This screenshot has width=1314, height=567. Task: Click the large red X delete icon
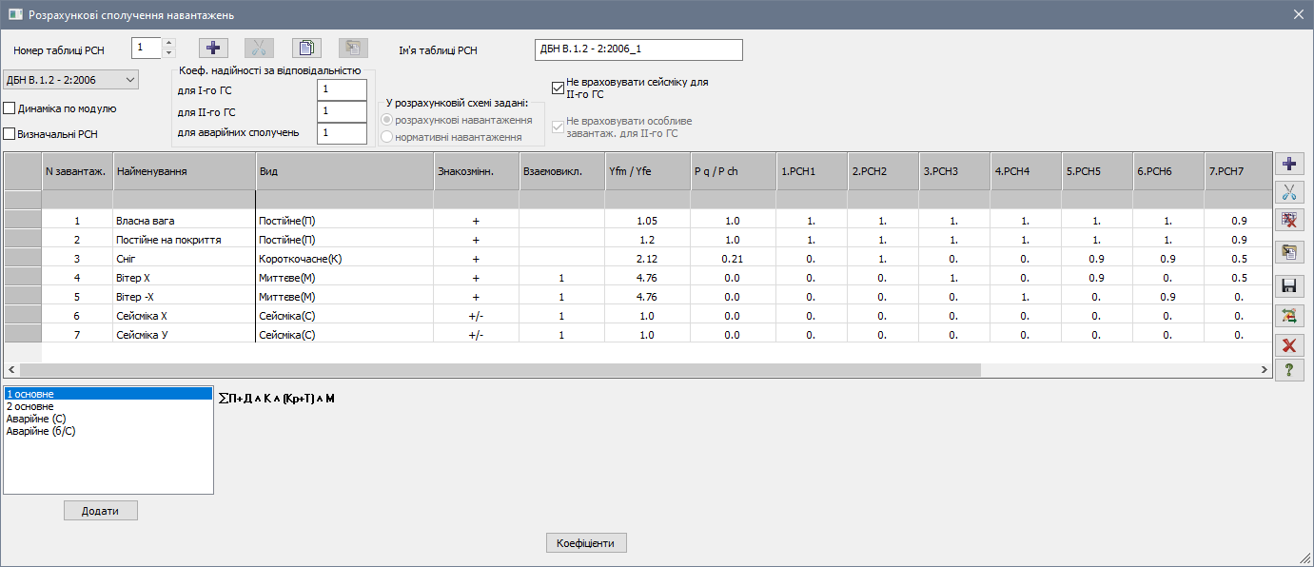pos(1289,344)
